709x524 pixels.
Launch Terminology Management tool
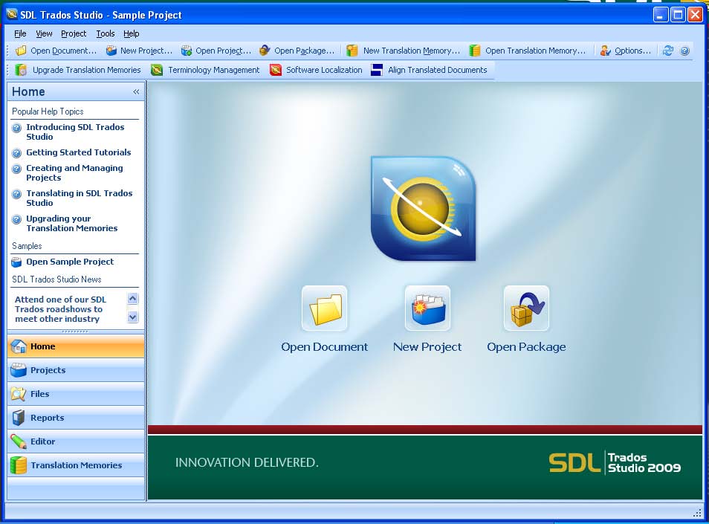(205, 70)
